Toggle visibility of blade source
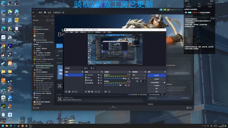Screen dimensions: 228x128 pyautogui.click(x=99, y=78)
